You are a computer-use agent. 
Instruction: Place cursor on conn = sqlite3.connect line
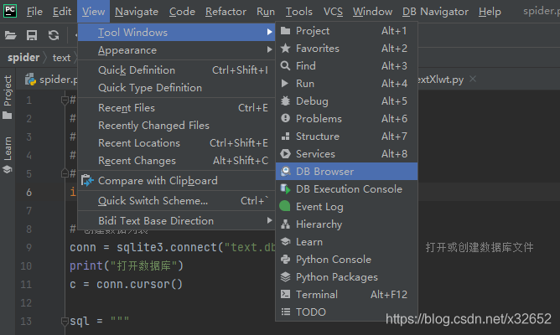(173, 247)
